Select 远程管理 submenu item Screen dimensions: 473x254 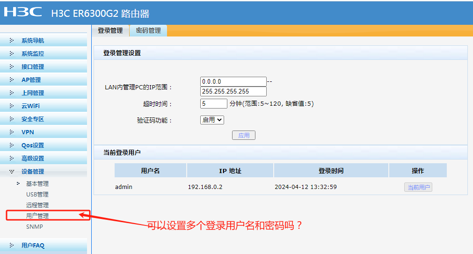pos(37,205)
